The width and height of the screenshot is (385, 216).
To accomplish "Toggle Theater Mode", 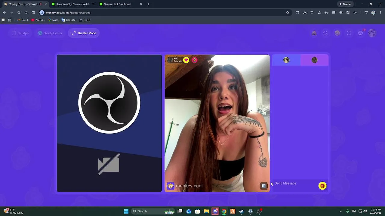I will (84, 33).
